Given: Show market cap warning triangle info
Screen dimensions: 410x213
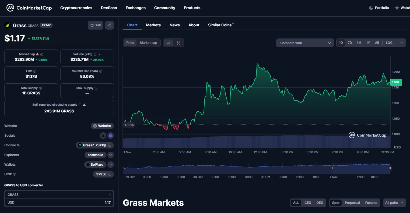Looking at the screenshot, I should coord(37,54).
